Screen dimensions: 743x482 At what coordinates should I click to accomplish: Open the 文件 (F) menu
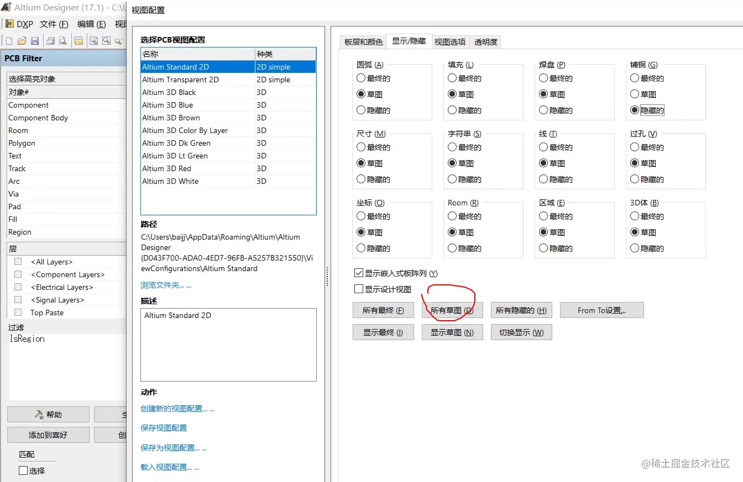coord(54,24)
